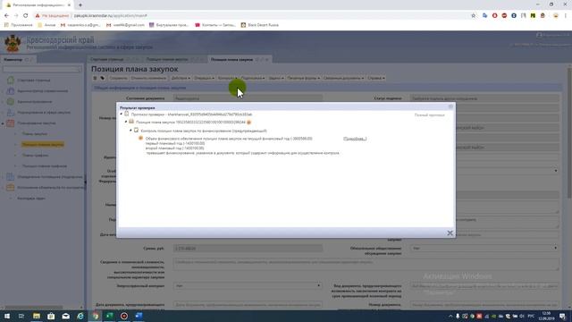Open the Полный протокол link
The image size is (572, 322).
pyautogui.click(x=429, y=115)
